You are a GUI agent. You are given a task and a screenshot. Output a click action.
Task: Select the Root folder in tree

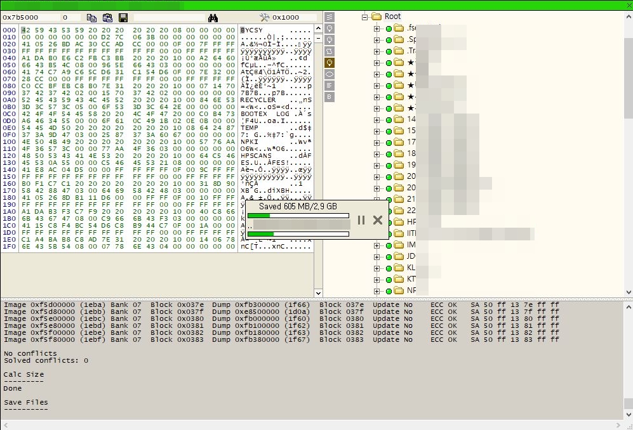point(392,16)
